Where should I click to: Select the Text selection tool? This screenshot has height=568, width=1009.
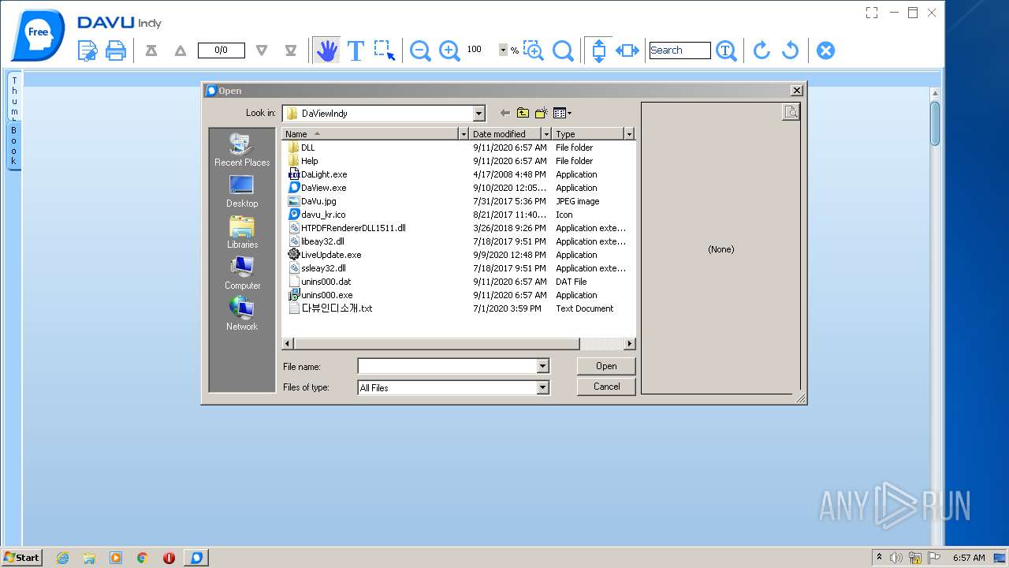tap(356, 50)
